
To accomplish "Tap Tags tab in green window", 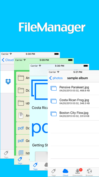I will [x=20, y=160].
